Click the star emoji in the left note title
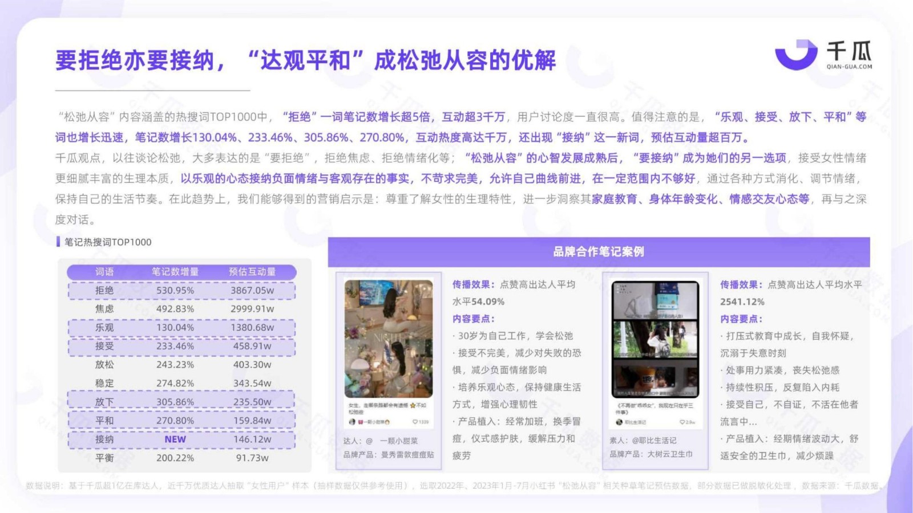The width and height of the screenshot is (913, 513). point(413,405)
